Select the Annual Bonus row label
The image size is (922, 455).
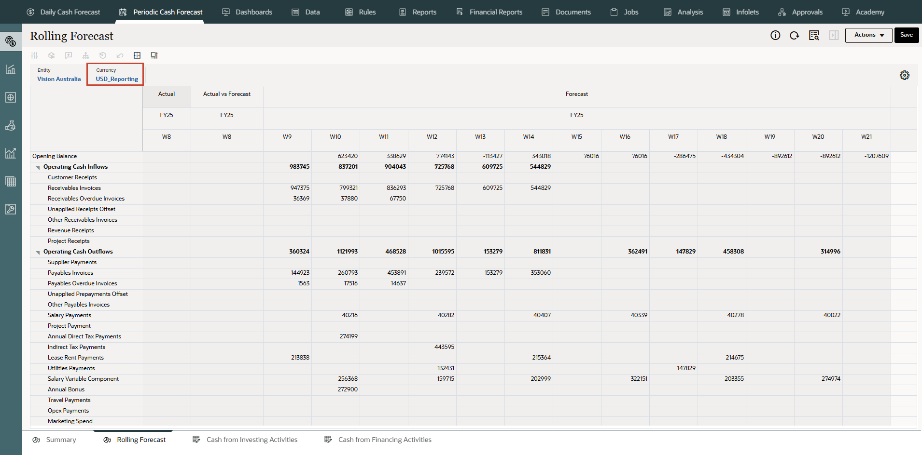tap(66, 389)
